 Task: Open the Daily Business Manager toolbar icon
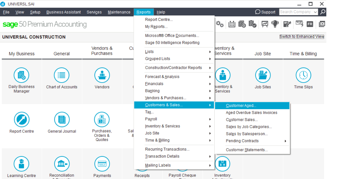pyautogui.click(x=242, y=24)
